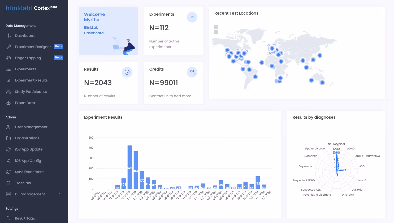Click the 10-2024 bar labeled 123

pos(258,183)
